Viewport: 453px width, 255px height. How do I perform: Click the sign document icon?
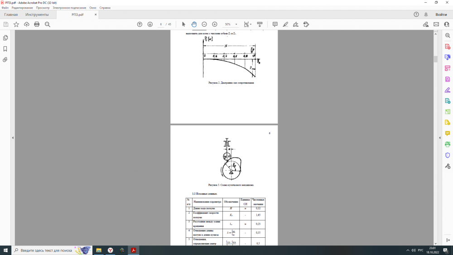[x=296, y=24]
